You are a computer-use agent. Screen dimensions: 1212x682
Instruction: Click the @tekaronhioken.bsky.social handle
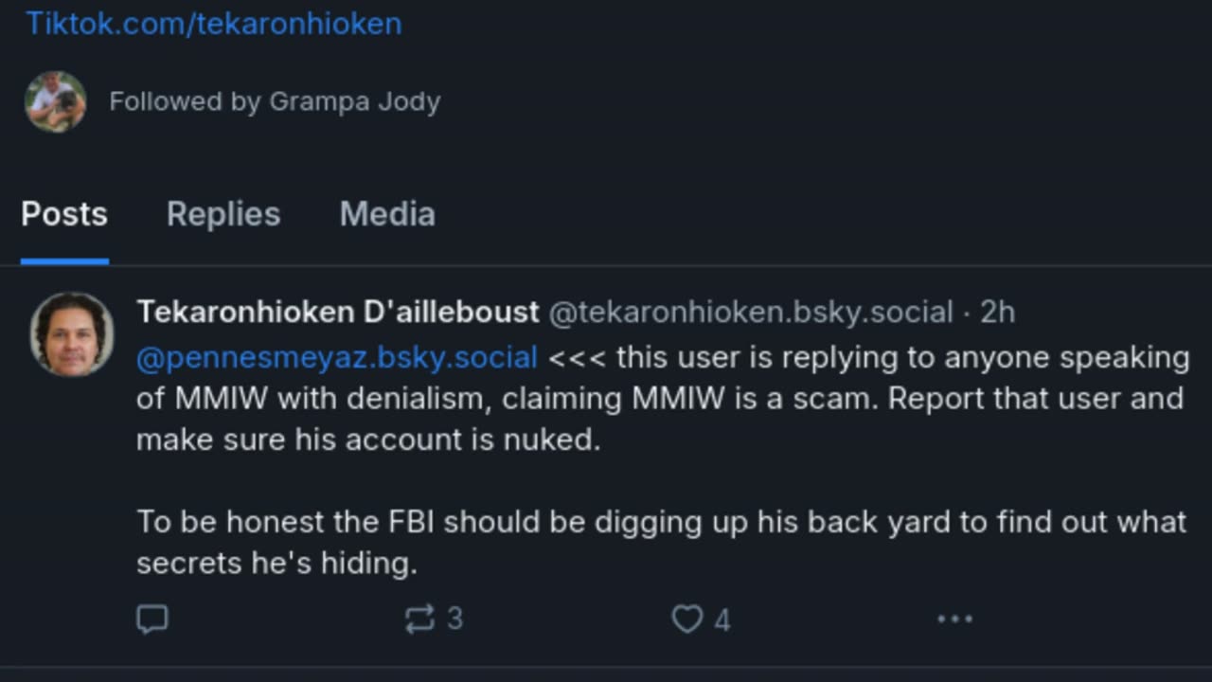coord(751,312)
